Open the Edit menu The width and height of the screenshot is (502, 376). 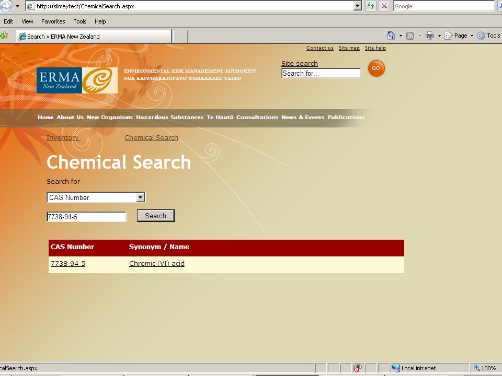tap(8, 21)
